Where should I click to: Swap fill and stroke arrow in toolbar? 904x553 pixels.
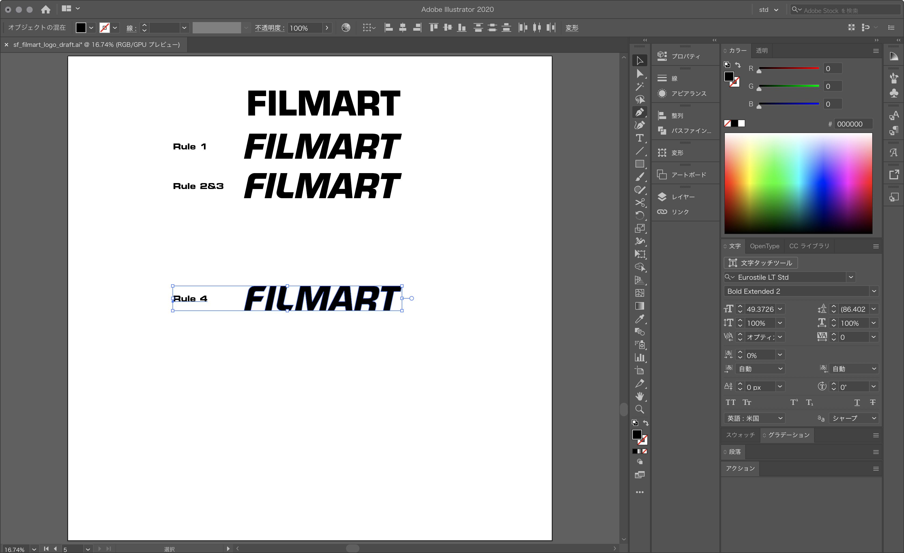click(646, 423)
